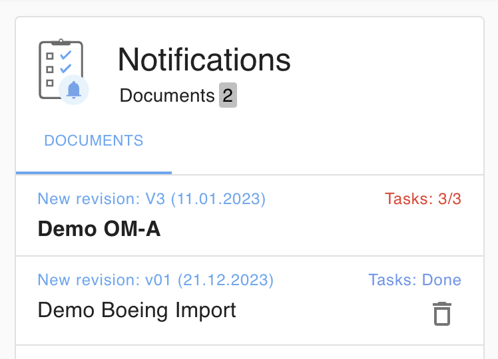Click the Documents count badge showing 2
498x359 pixels.
(x=228, y=96)
